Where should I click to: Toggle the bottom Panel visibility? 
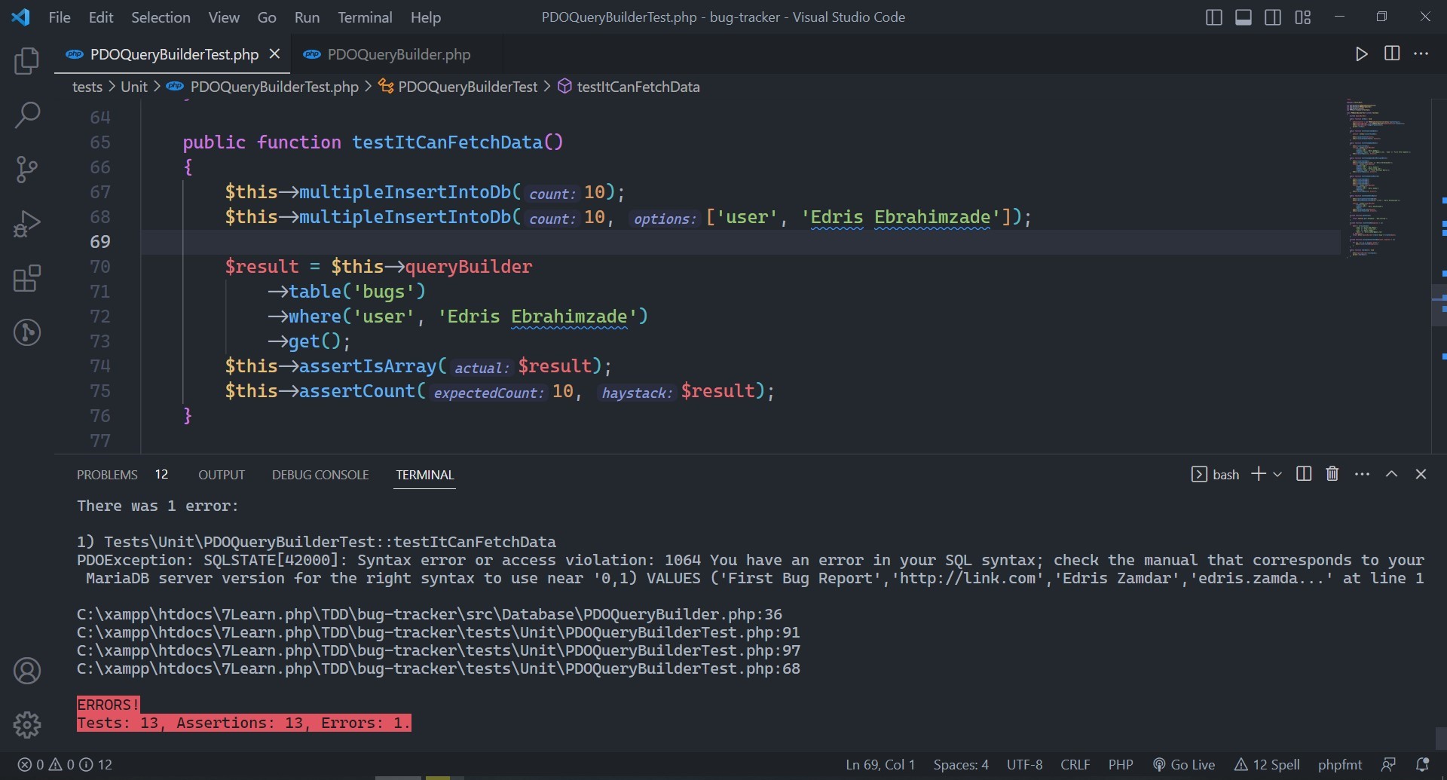1244,17
